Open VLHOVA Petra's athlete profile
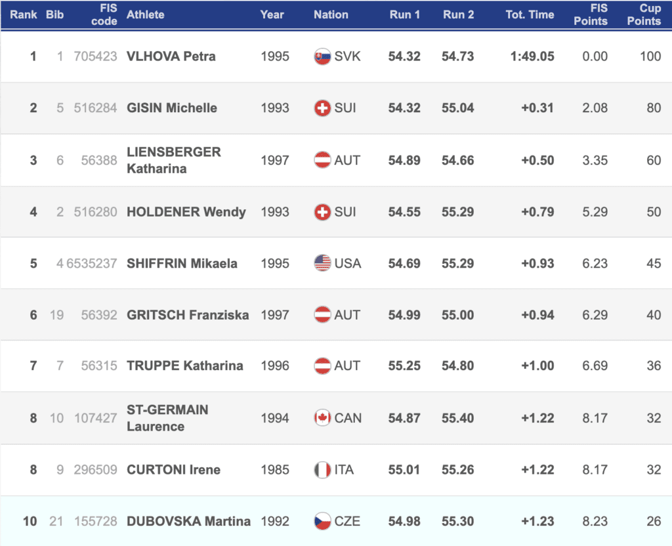The width and height of the screenshot is (672, 546). (x=171, y=56)
